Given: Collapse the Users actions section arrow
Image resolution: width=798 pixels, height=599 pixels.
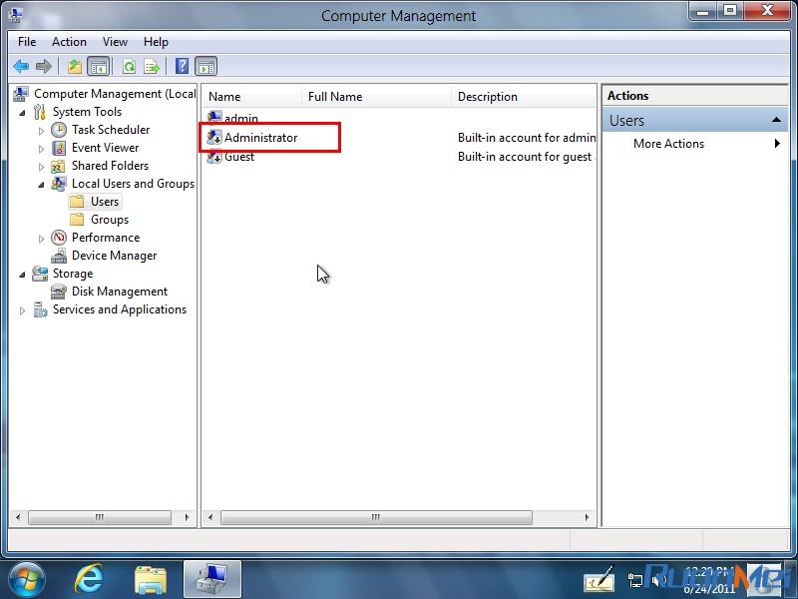Looking at the screenshot, I should point(776,120).
